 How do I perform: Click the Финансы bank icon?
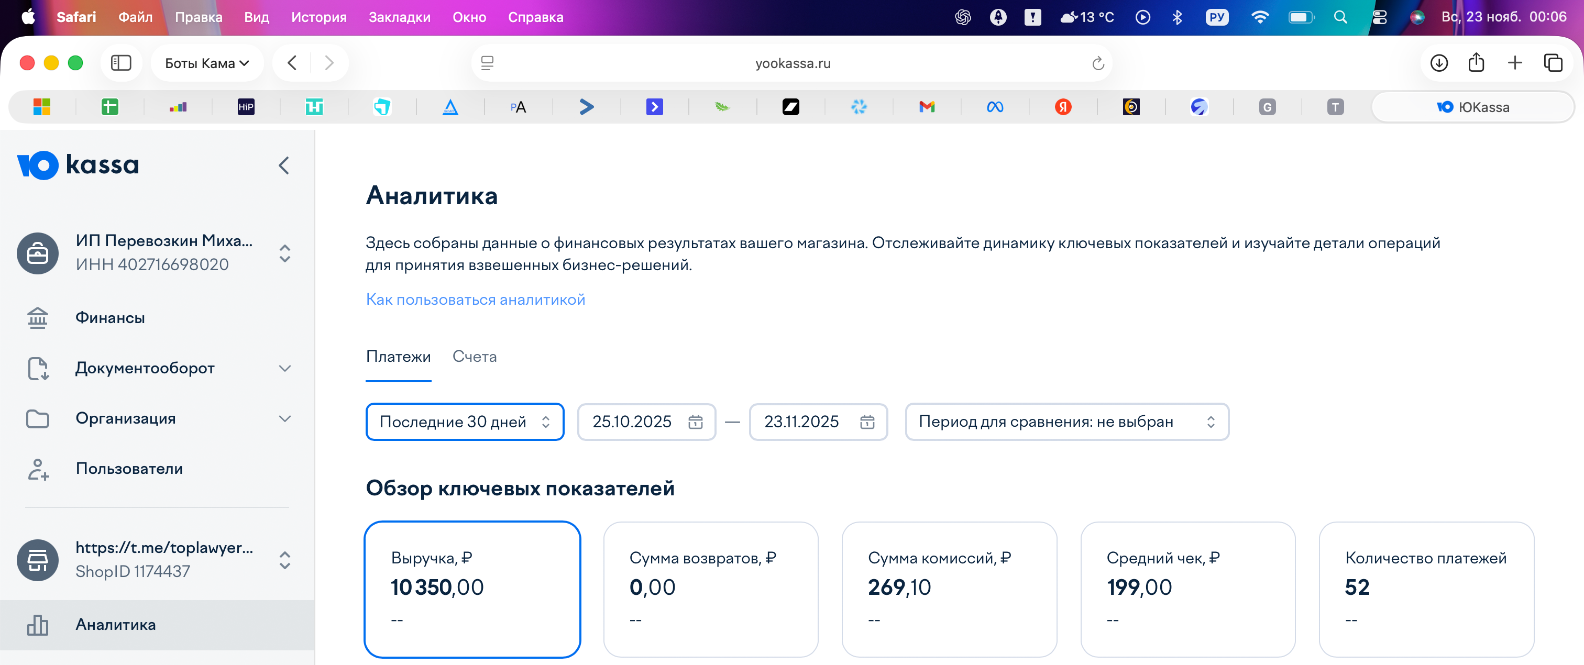click(x=38, y=318)
